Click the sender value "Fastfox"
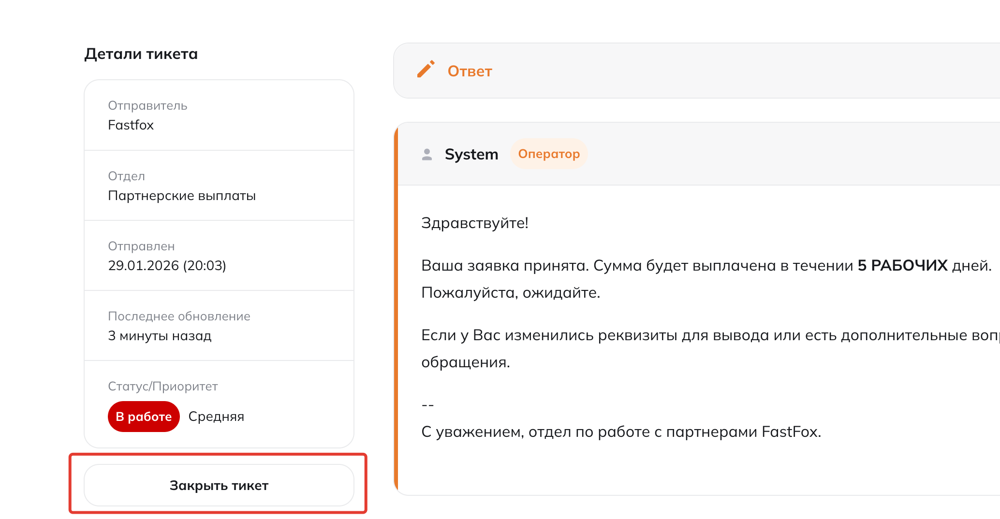The image size is (1000, 519). coord(131,125)
